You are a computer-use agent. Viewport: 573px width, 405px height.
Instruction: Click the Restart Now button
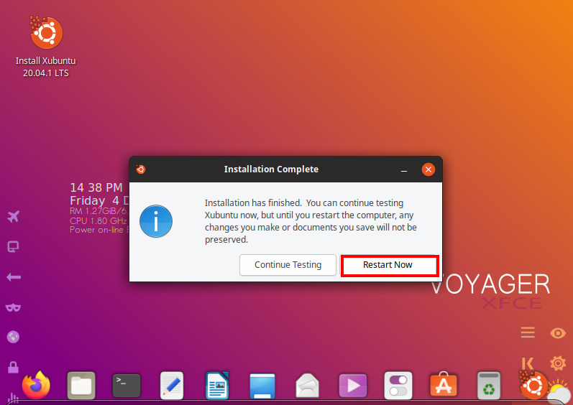(x=389, y=265)
